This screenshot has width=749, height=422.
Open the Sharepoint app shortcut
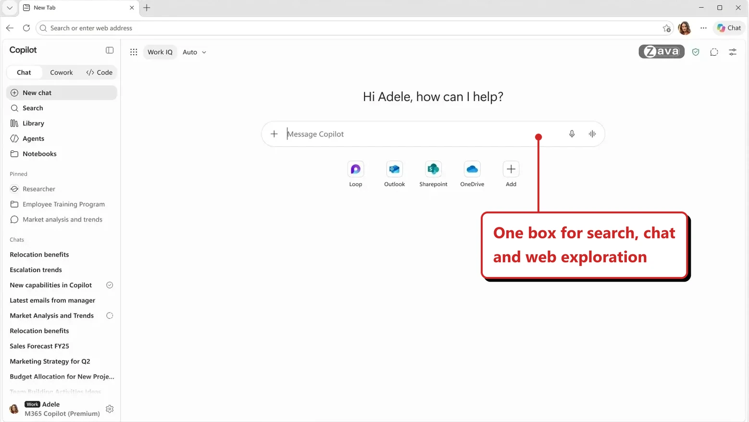click(433, 174)
